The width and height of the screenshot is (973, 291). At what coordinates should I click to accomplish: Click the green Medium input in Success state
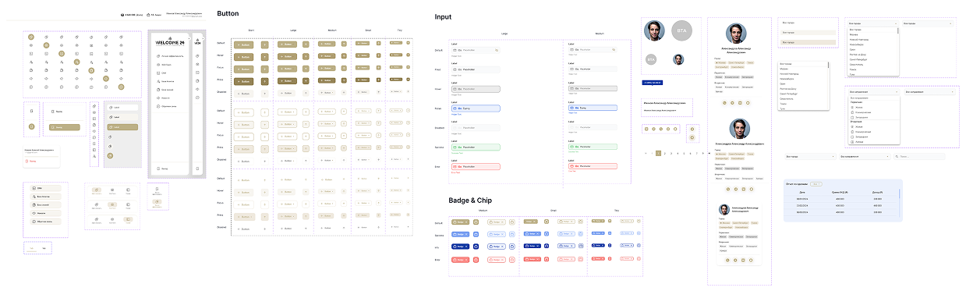coord(593,147)
